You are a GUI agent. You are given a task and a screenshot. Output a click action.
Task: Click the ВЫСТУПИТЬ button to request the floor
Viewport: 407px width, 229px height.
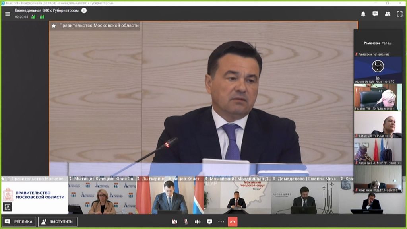point(58,222)
